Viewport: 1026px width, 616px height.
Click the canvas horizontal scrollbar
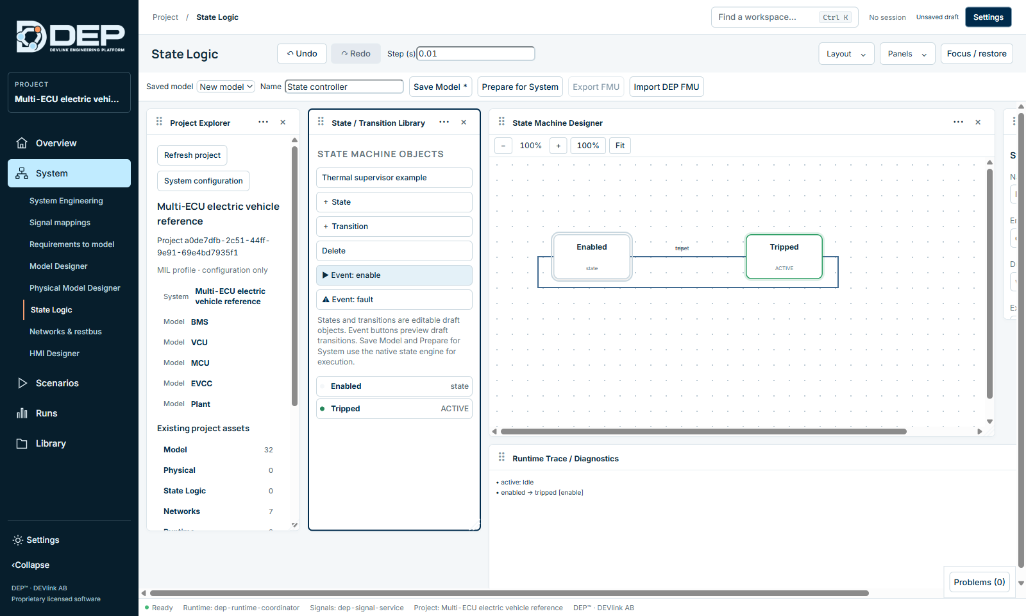703,431
